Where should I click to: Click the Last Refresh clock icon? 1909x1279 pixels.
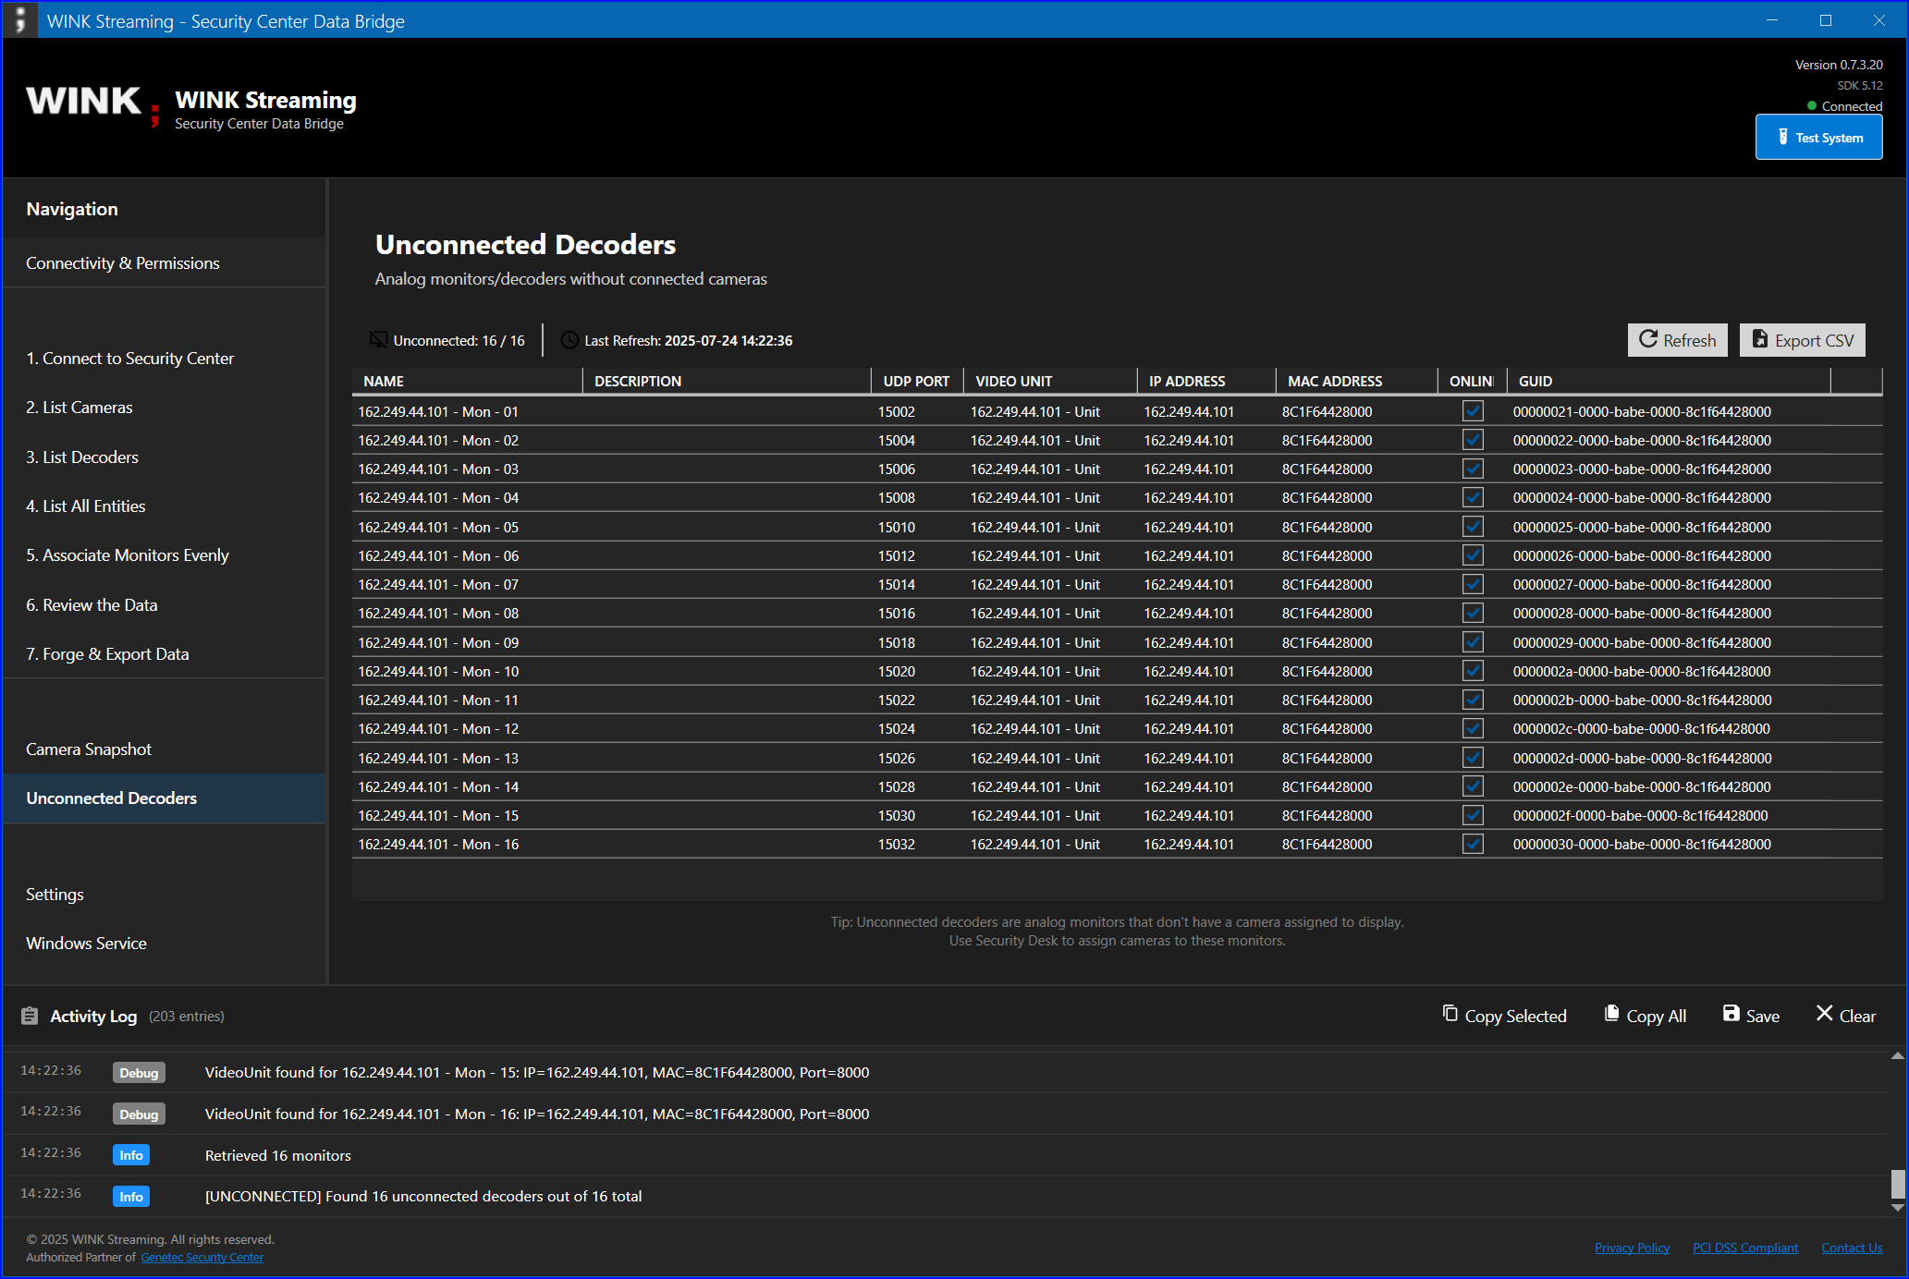click(x=569, y=340)
